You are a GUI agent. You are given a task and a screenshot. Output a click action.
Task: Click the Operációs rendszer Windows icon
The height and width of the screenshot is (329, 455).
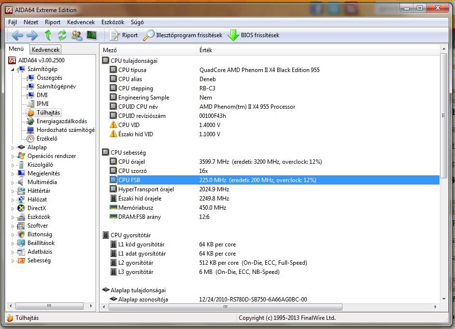(21, 156)
